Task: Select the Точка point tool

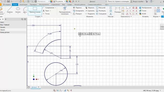Action: point(46,14)
